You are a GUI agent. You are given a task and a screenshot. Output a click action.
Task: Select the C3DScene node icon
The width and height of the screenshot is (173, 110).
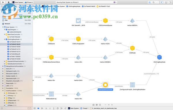tap(51, 39)
